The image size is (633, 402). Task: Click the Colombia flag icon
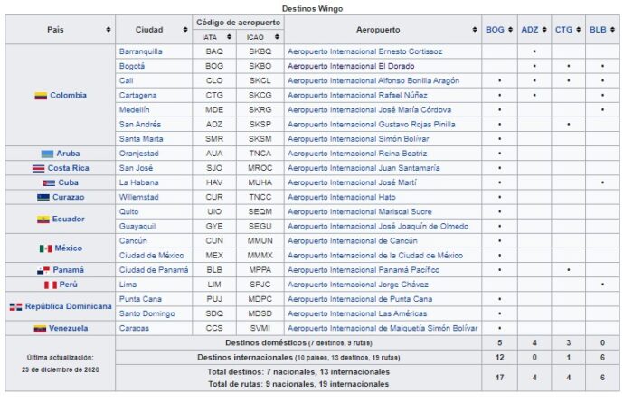(x=41, y=95)
